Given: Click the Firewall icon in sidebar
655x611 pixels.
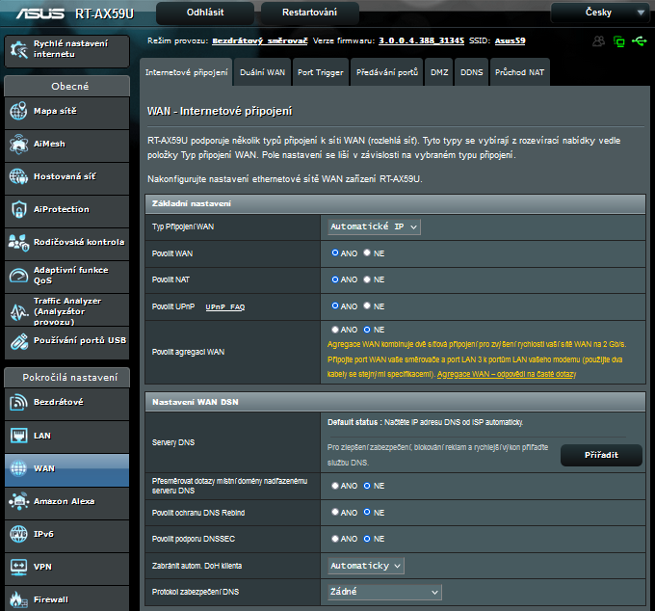Looking at the screenshot, I should coord(18,598).
